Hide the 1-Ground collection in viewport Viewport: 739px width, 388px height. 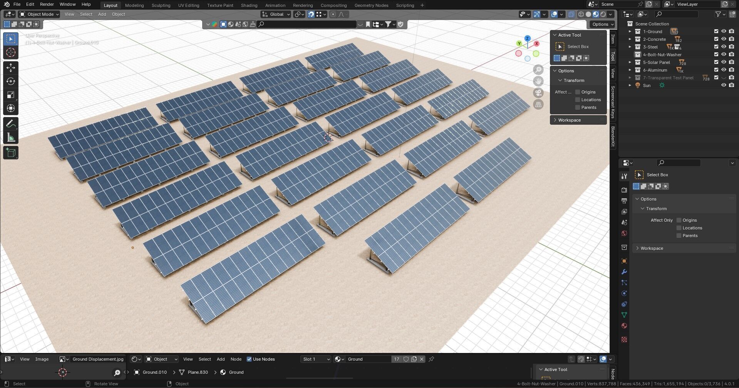pos(724,32)
